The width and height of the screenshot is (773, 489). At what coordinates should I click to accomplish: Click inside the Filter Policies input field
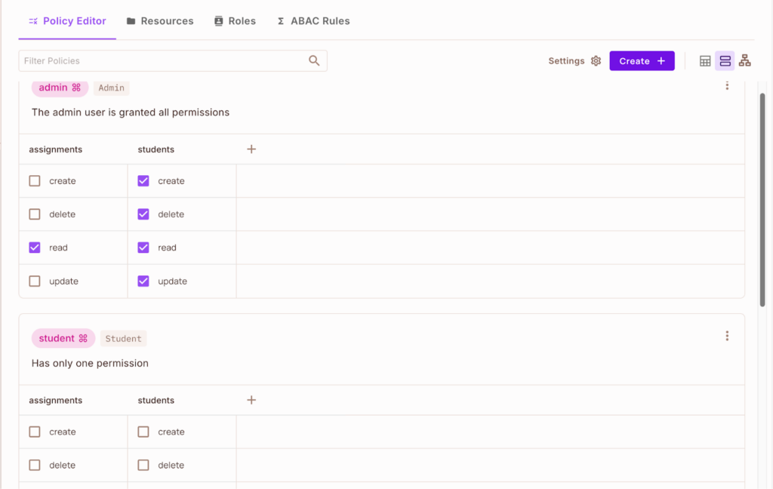(151, 60)
